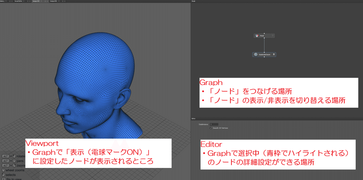Screen dimensions: 363x180
Task: Switch to the inactive Viewport tab after the active one
Action: 54,1
